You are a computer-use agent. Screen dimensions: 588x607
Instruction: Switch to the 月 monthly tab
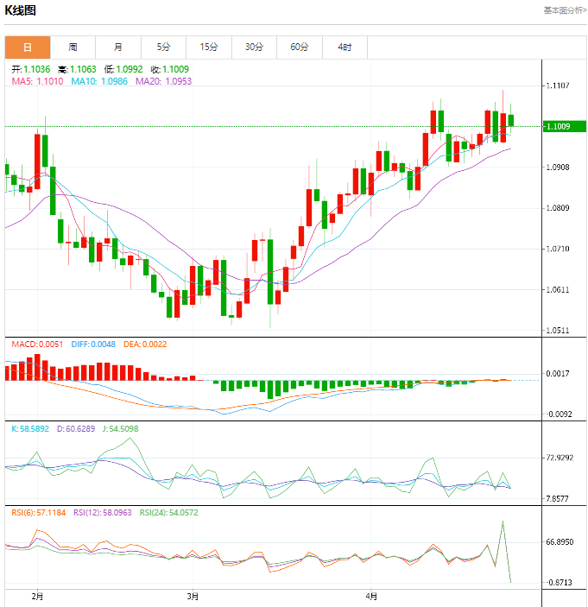118,47
